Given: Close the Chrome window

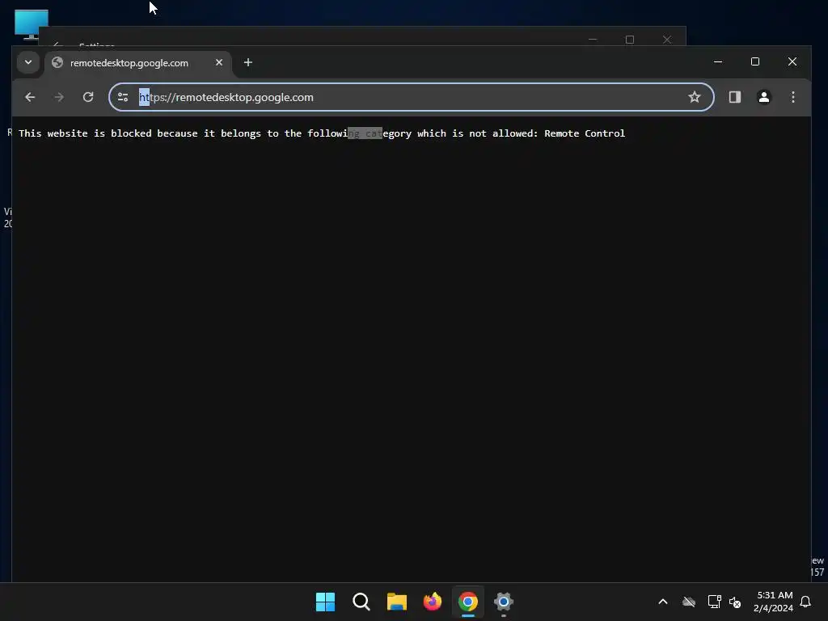Looking at the screenshot, I should (792, 61).
